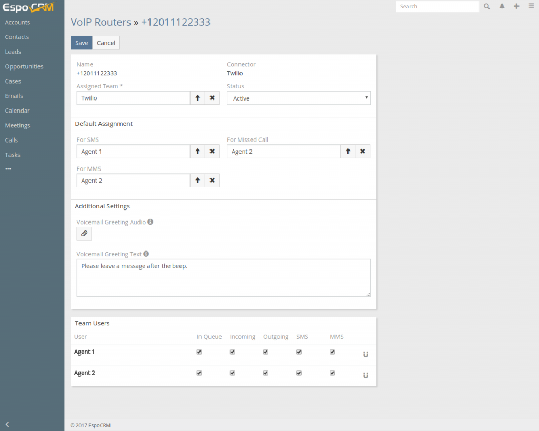Clear the Assigned Team field
Viewport: 539px width, 431px height.
212,98
